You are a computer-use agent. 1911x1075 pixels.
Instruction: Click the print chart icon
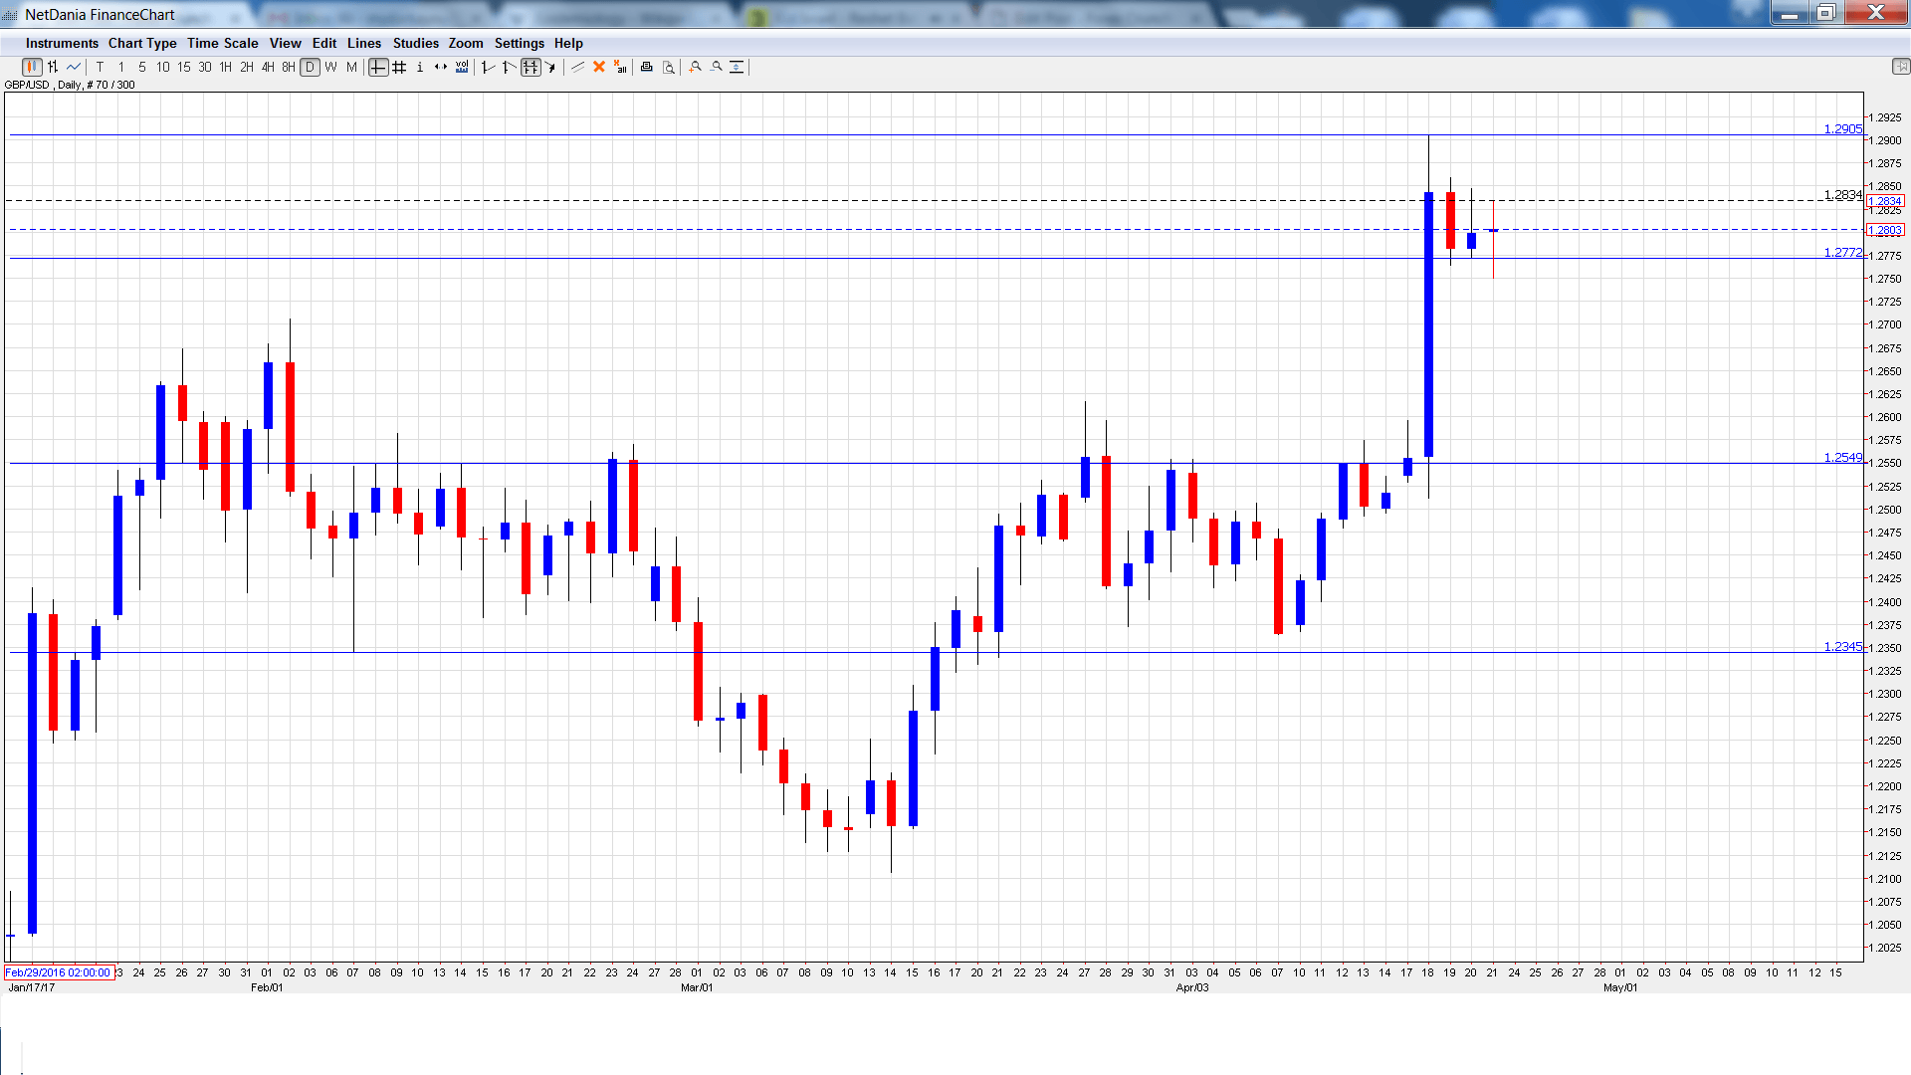(647, 67)
